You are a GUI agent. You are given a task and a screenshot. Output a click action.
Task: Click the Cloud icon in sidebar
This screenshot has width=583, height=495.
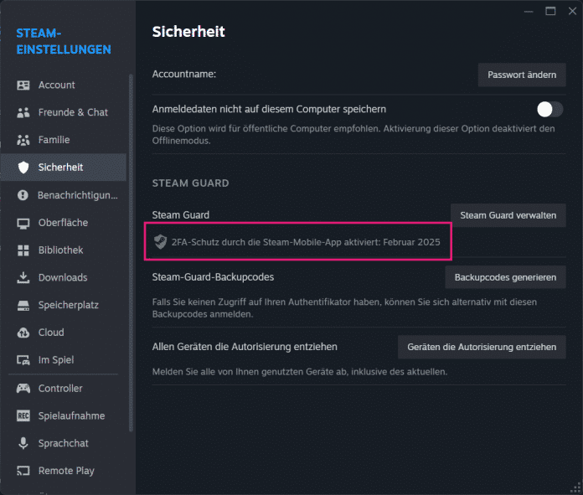pos(23,333)
